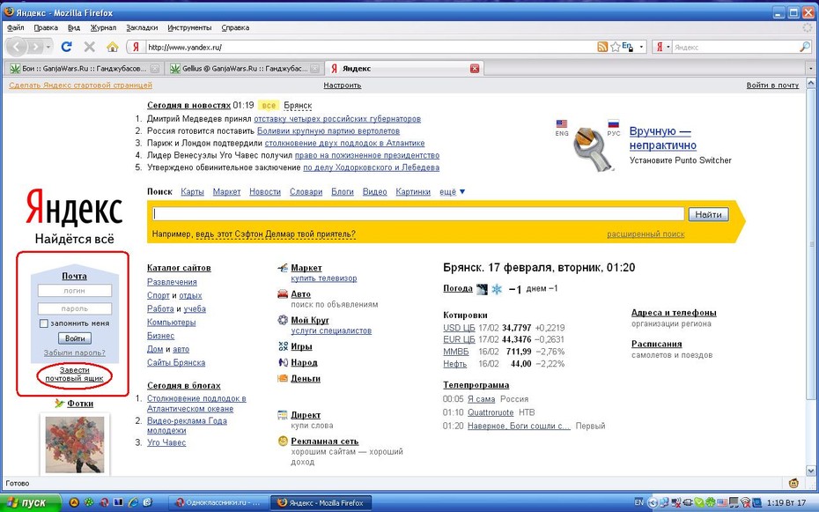Viewport: 819px width, 512px height.
Task: Click the Карты search tab link
Action: pos(192,192)
